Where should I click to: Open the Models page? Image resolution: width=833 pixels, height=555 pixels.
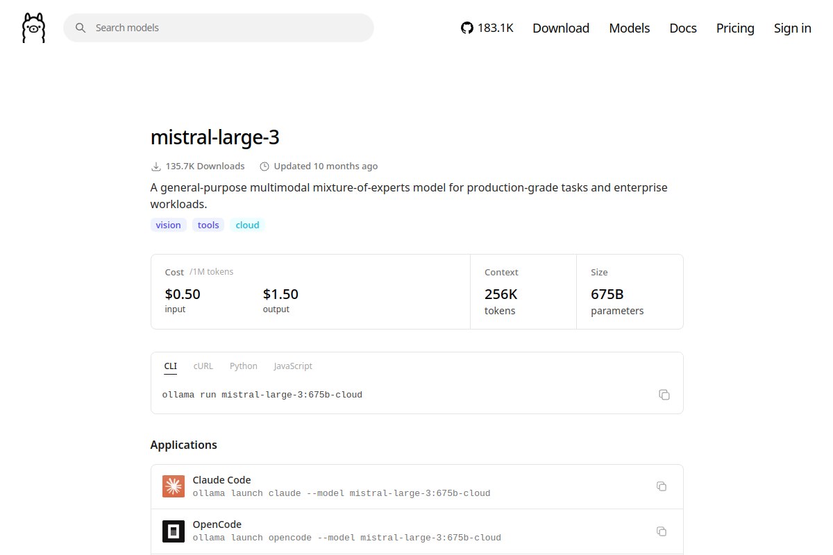coord(630,28)
